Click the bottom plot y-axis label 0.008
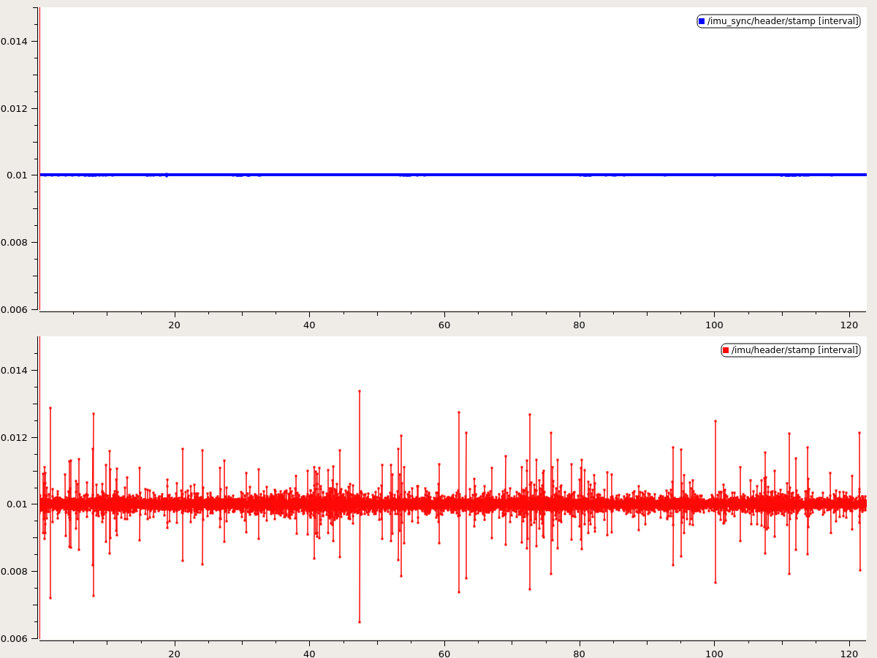The height and width of the screenshot is (658, 877). coord(14,572)
